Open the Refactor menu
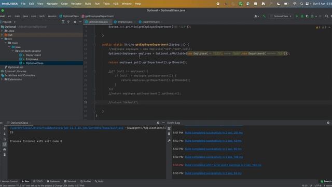Image resolution: width=332 pixels, height=187 pixels. tap(76, 4)
